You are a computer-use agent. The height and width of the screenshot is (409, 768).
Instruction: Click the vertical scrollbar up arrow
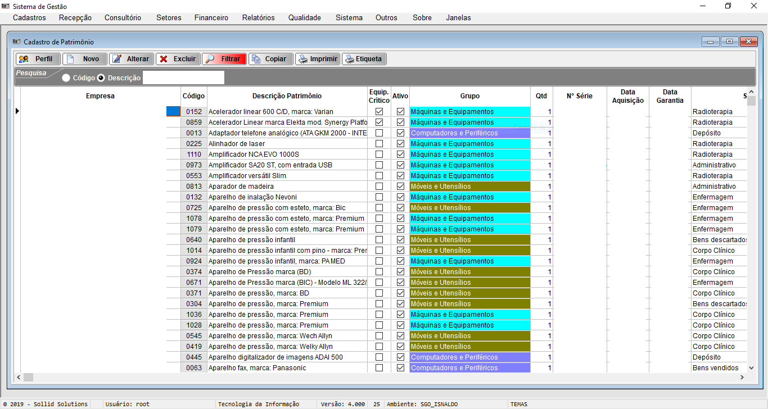coord(752,92)
